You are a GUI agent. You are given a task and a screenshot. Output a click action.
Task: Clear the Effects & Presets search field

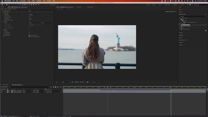coord(206,17)
